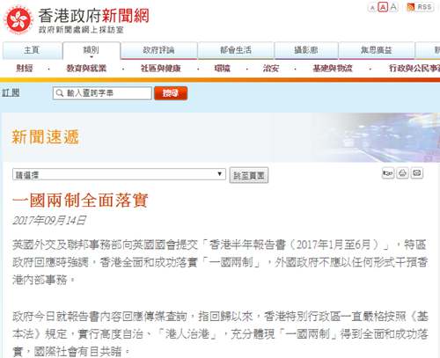Image resolution: width=440 pixels, height=358 pixels.
Task: Click the paragraph starting 政府今日就報告書
Action: (220, 334)
